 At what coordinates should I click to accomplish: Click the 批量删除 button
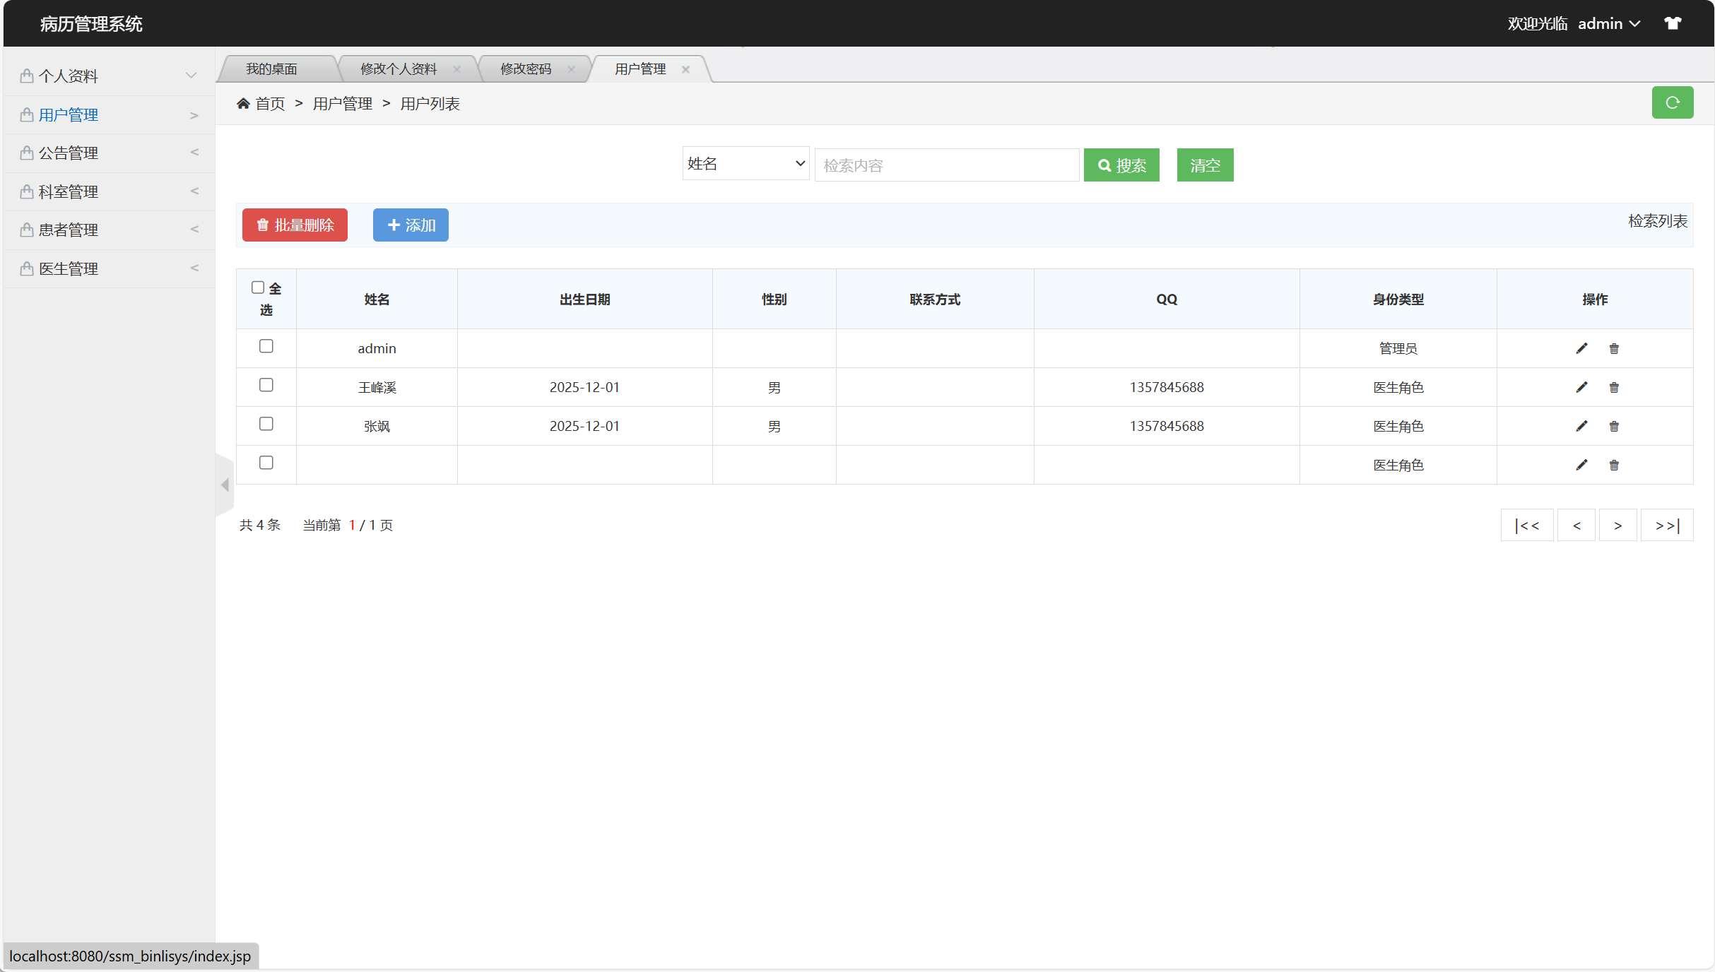295,225
